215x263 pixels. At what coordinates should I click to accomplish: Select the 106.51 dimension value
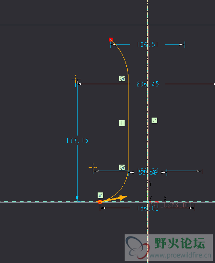147,44
